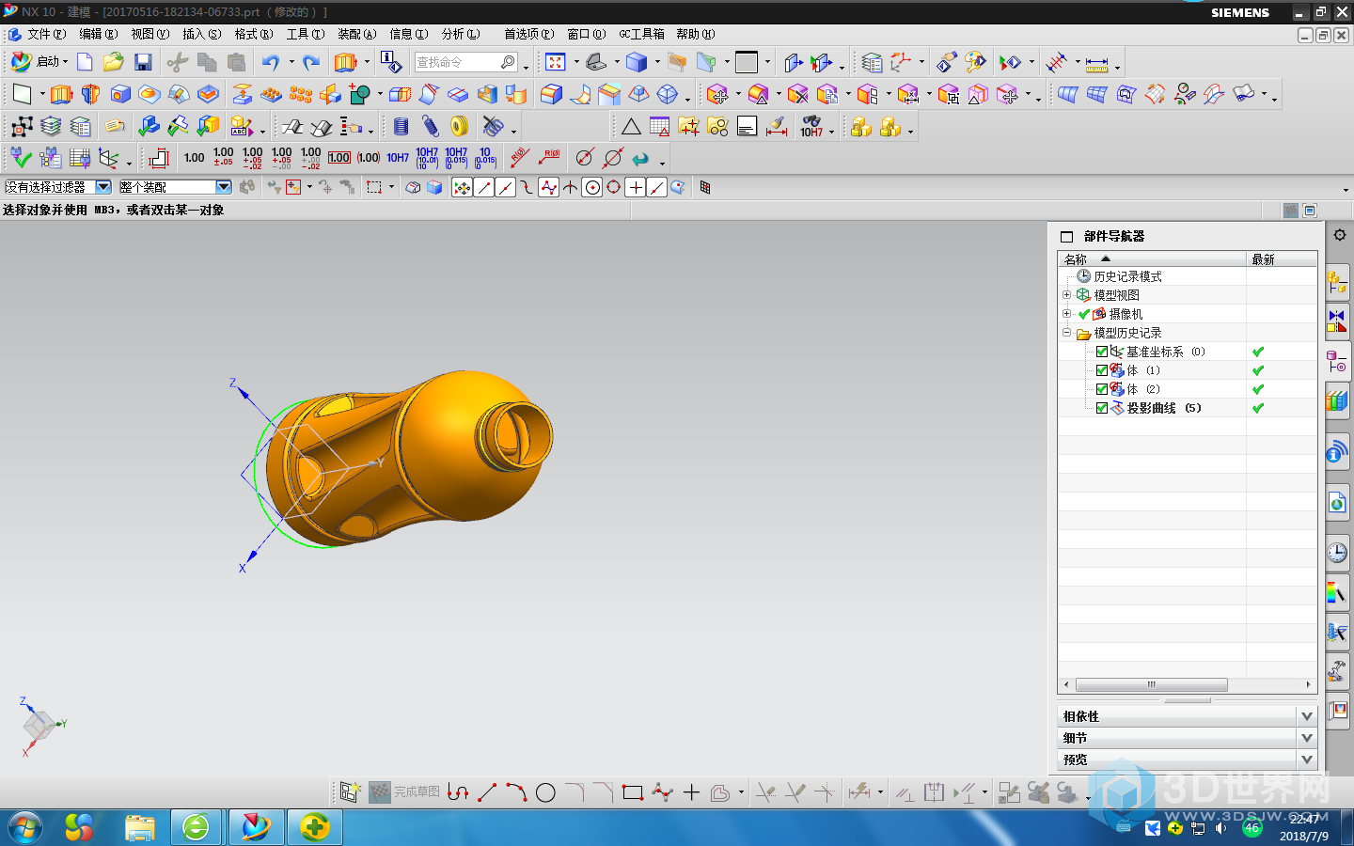Undo the last action

pyautogui.click(x=271, y=62)
